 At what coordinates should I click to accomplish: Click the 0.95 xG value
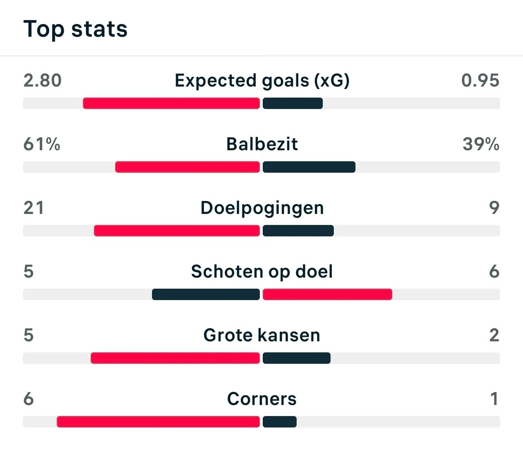[x=480, y=80]
